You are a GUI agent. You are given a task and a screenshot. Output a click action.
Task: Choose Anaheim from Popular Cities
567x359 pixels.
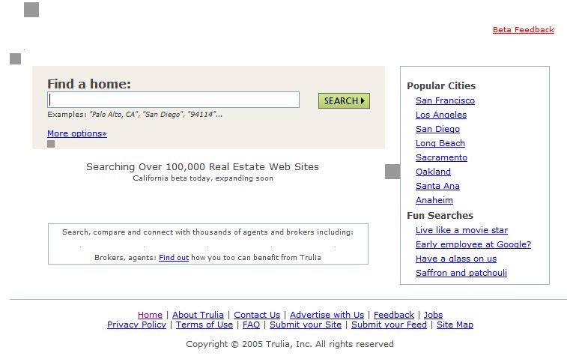[434, 200]
